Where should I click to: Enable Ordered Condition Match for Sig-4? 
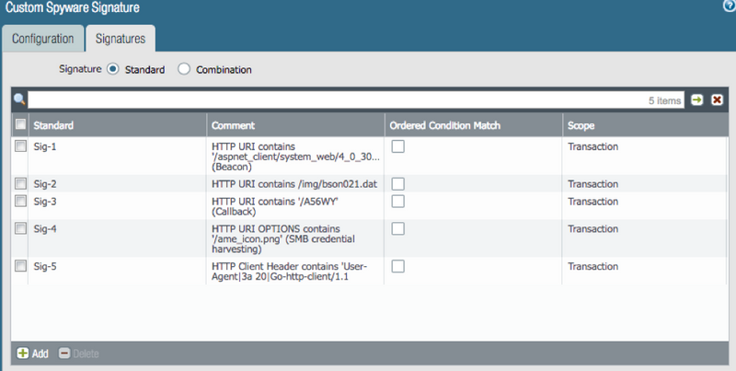[398, 228]
